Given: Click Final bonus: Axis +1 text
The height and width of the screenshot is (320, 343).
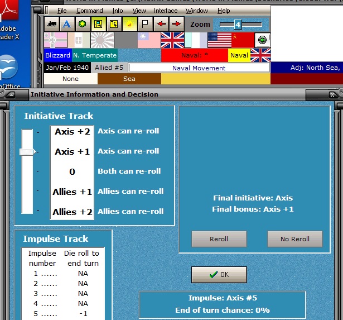Looking at the screenshot, I should pyautogui.click(x=253, y=209).
